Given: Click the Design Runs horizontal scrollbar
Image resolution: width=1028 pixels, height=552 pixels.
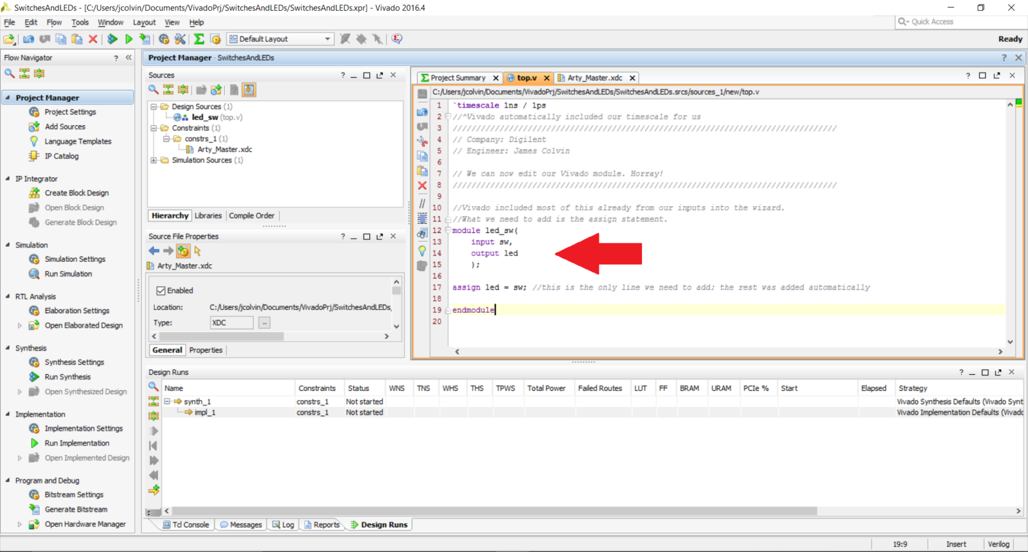Looking at the screenshot, I should coord(488,511).
